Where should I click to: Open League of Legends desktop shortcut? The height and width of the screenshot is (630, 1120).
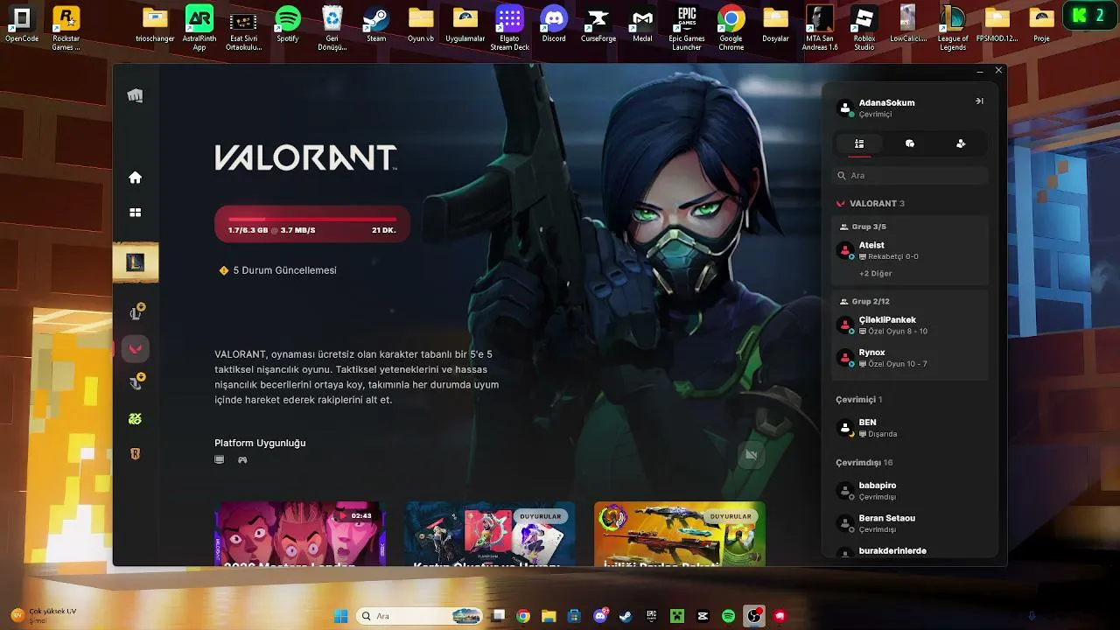tap(953, 28)
